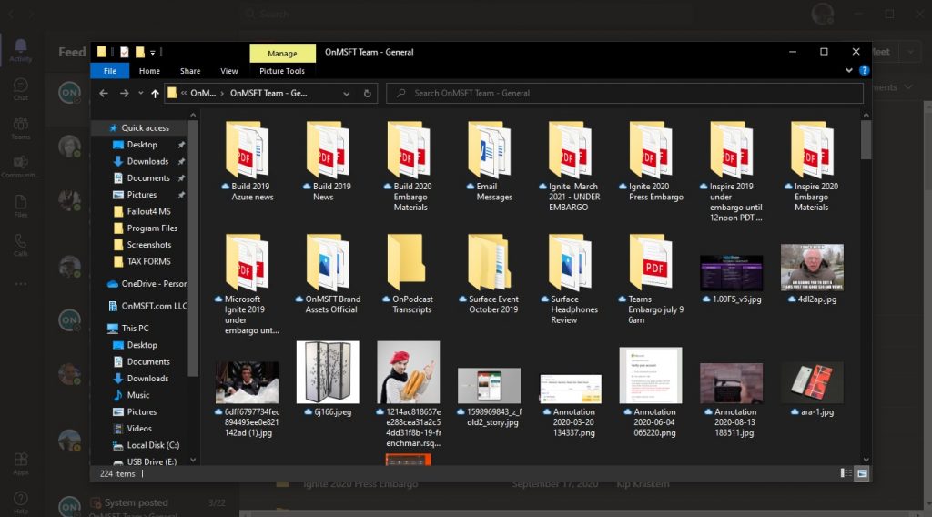
Task: Open the File menu
Action: coord(110,71)
